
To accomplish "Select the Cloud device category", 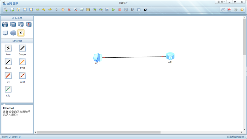I will (13, 33).
